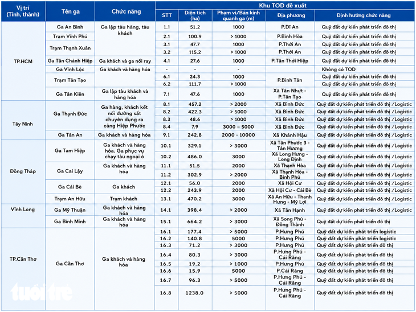Image resolution: width=416 pixels, height=312 pixels.
Task: Click the 'Xã Khánh Hậu' locality cell
Action: [x=290, y=135]
